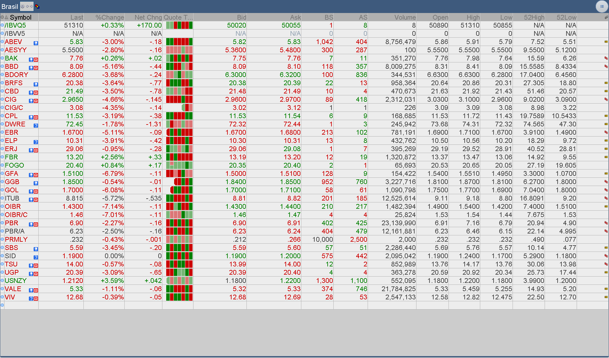
Task: Click the red-yellow-blue color link icon
Action: (37, 6)
